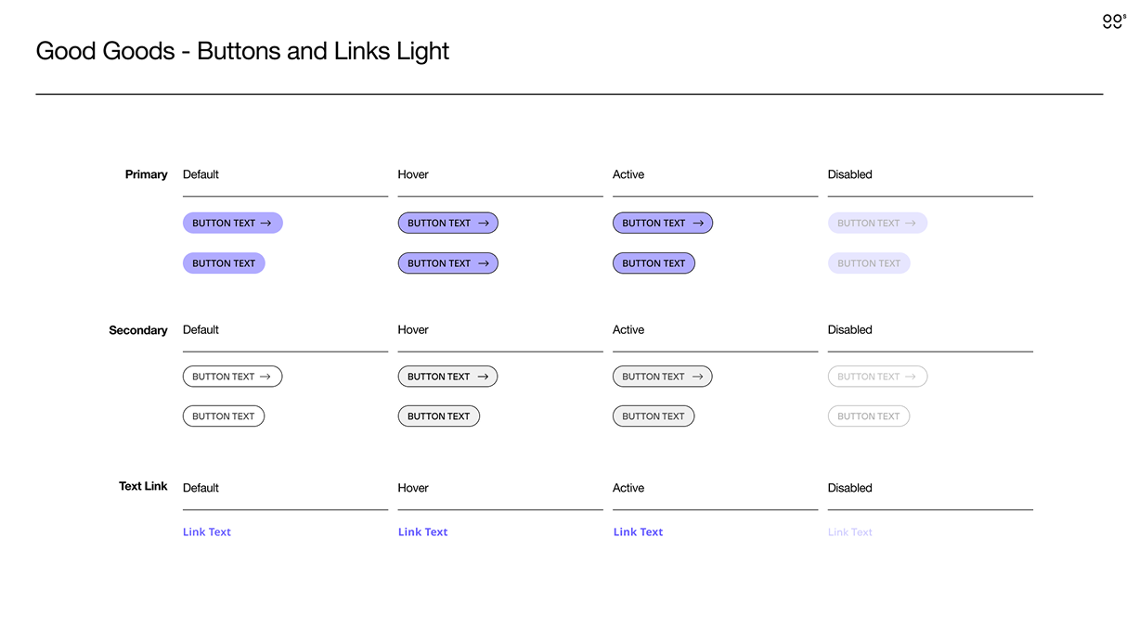
Task: Click arrow icon in Secondary Hover button
Action: (x=483, y=377)
